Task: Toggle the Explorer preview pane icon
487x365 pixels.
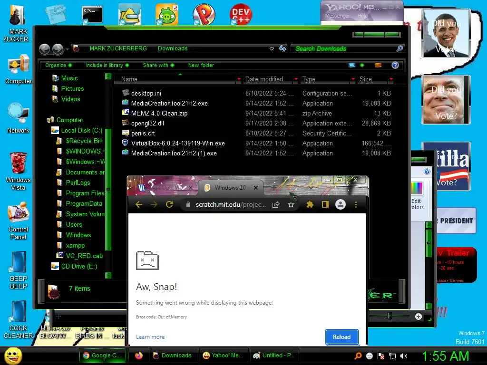Action: click(378, 65)
